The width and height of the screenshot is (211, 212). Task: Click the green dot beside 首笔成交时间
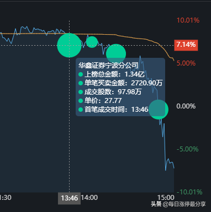point(81,110)
